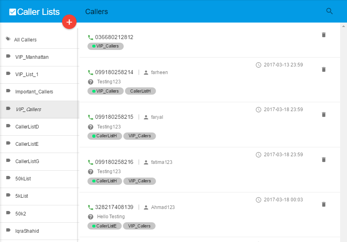347x242 pixels.
Task: Click the person icon next to fatima123
Action: (x=146, y=162)
